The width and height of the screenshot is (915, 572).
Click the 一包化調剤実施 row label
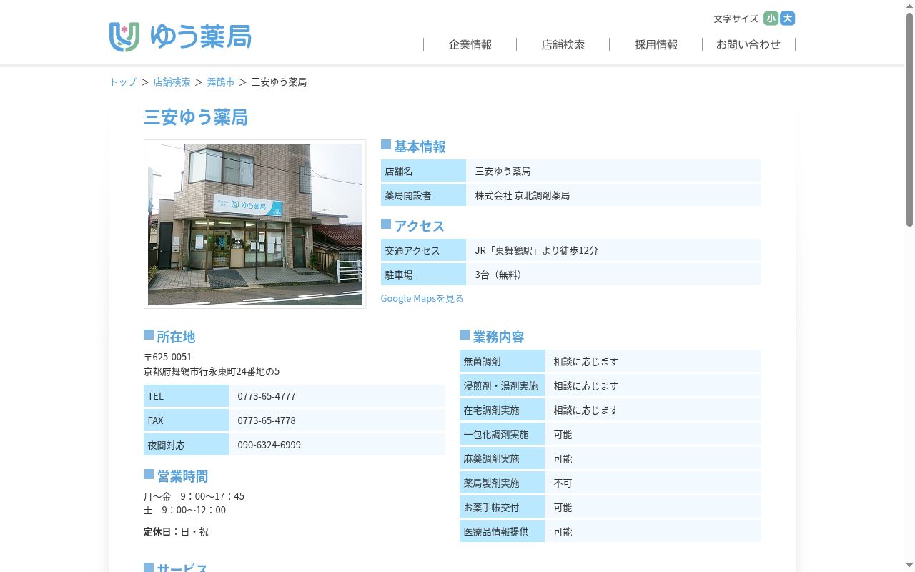(502, 435)
